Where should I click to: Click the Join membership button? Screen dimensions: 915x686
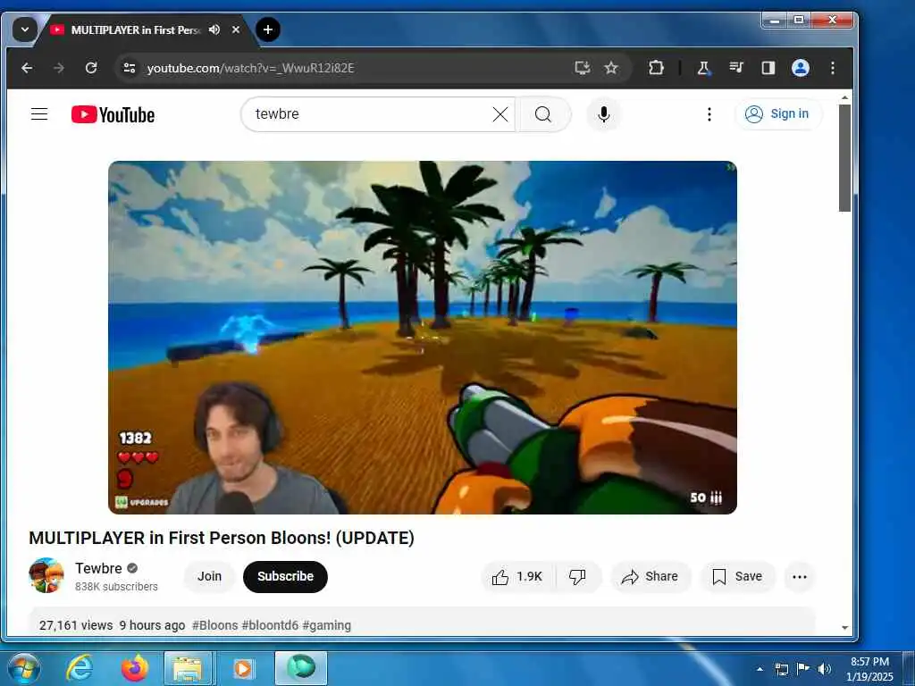[x=209, y=576]
